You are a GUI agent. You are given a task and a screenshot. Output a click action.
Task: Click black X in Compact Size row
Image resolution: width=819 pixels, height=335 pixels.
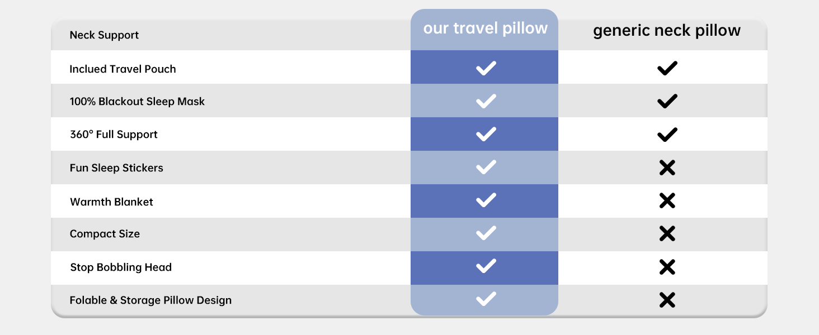pos(667,234)
